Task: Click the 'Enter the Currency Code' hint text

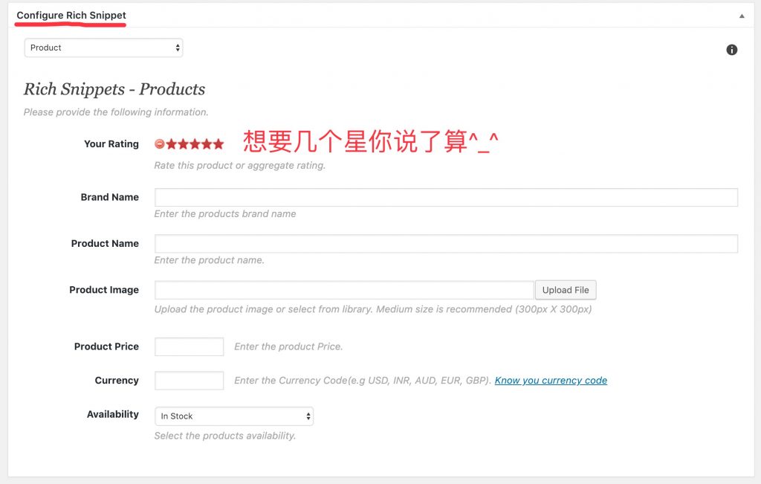Action: tap(363, 381)
